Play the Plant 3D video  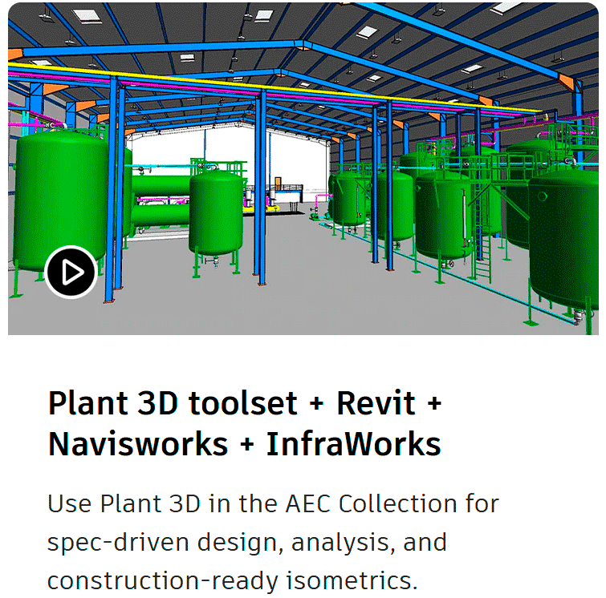71,273
